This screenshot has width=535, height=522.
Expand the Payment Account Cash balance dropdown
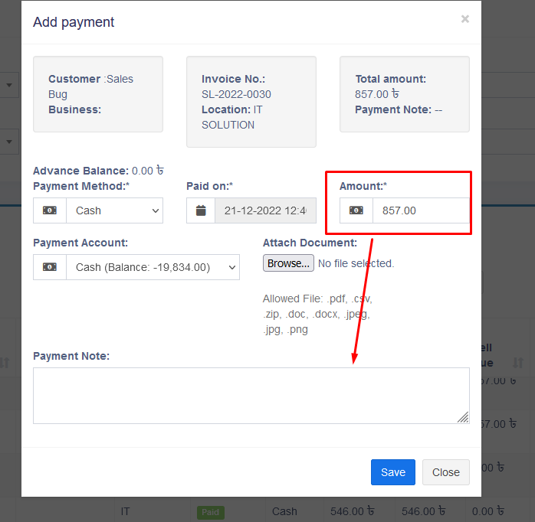click(x=153, y=267)
